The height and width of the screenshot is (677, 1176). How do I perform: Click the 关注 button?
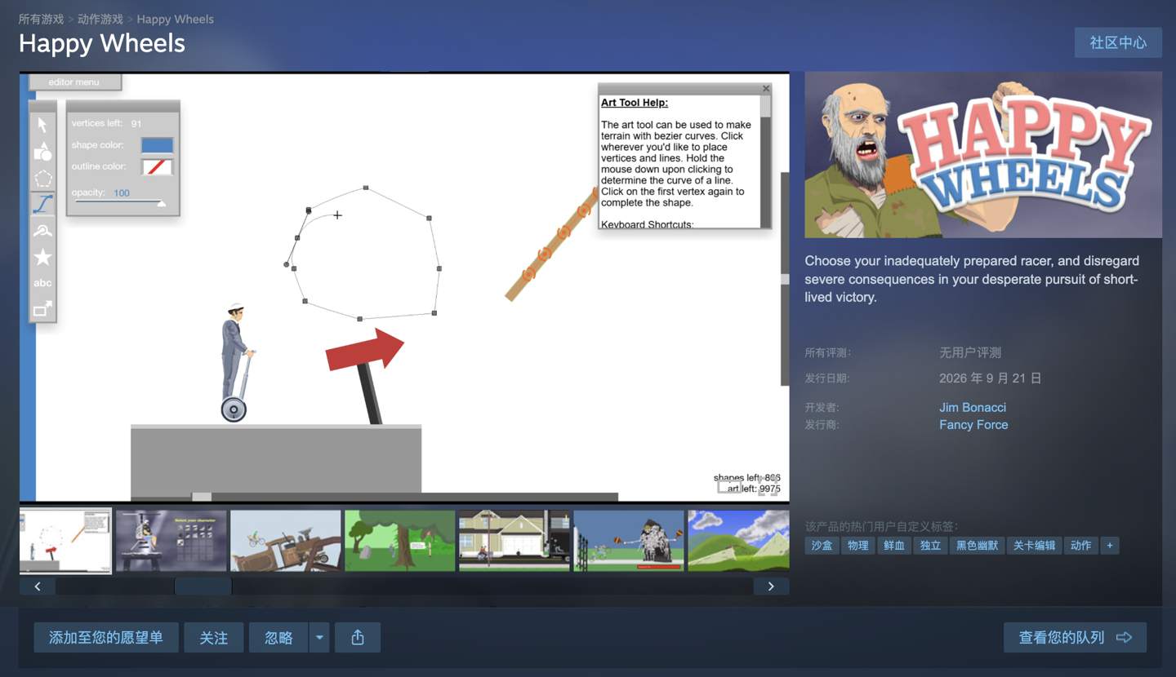click(214, 638)
